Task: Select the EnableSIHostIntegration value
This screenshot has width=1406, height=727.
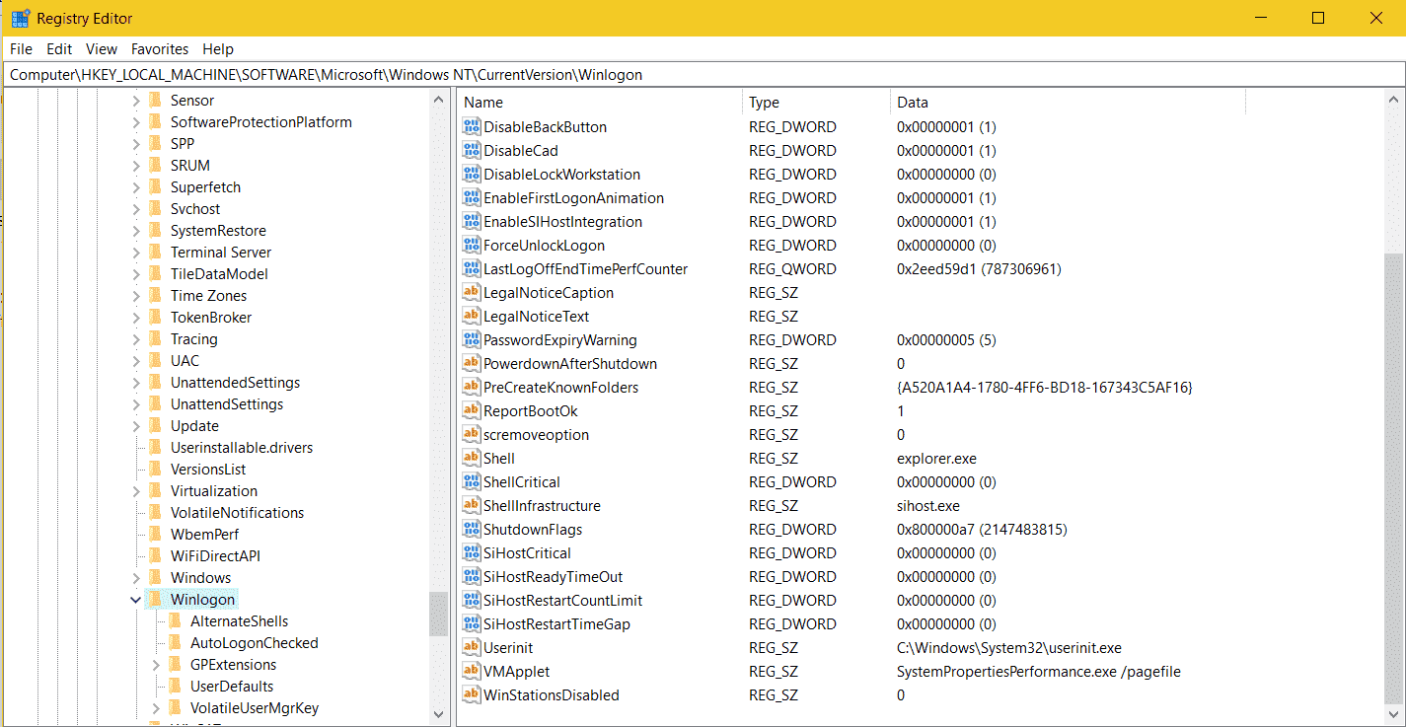Action: coord(562,222)
